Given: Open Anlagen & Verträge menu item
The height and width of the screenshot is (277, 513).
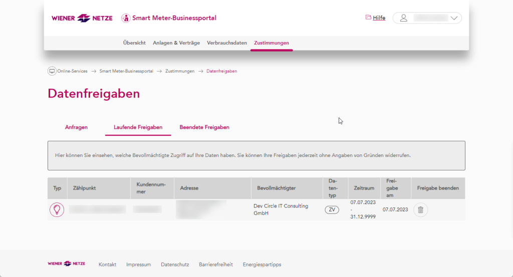Looking at the screenshot, I should (x=176, y=43).
